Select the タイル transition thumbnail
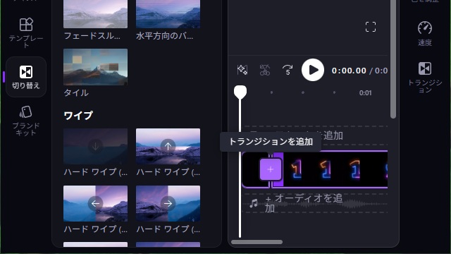The width and height of the screenshot is (451, 254). point(96,67)
